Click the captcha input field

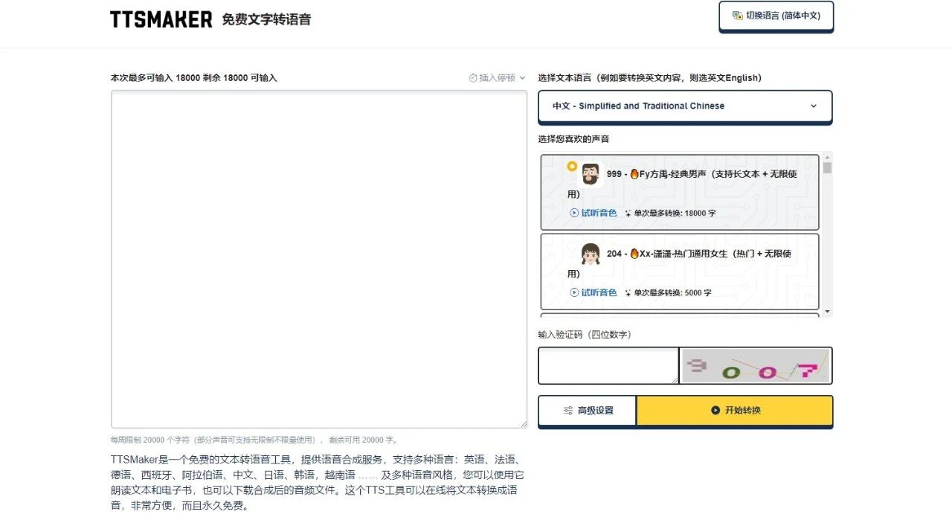[x=608, y=365]
